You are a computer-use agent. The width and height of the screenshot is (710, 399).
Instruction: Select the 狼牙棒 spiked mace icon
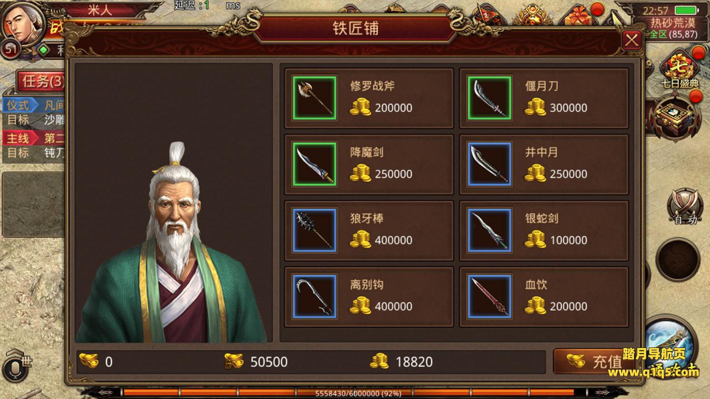315,231
